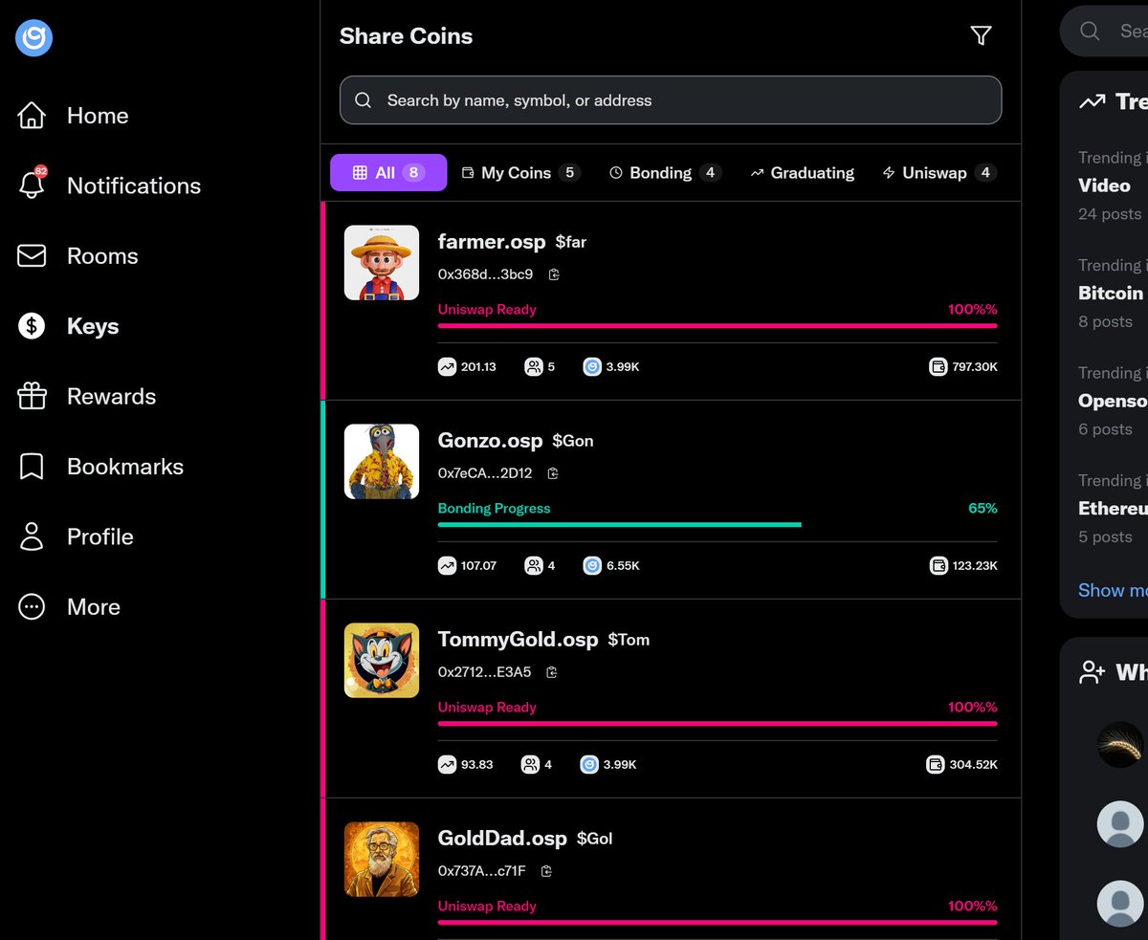This screenshot has width=1148, height=940.
Task: Click the Gonzo.osp token icon 6.55K
Action: (592, 565)
